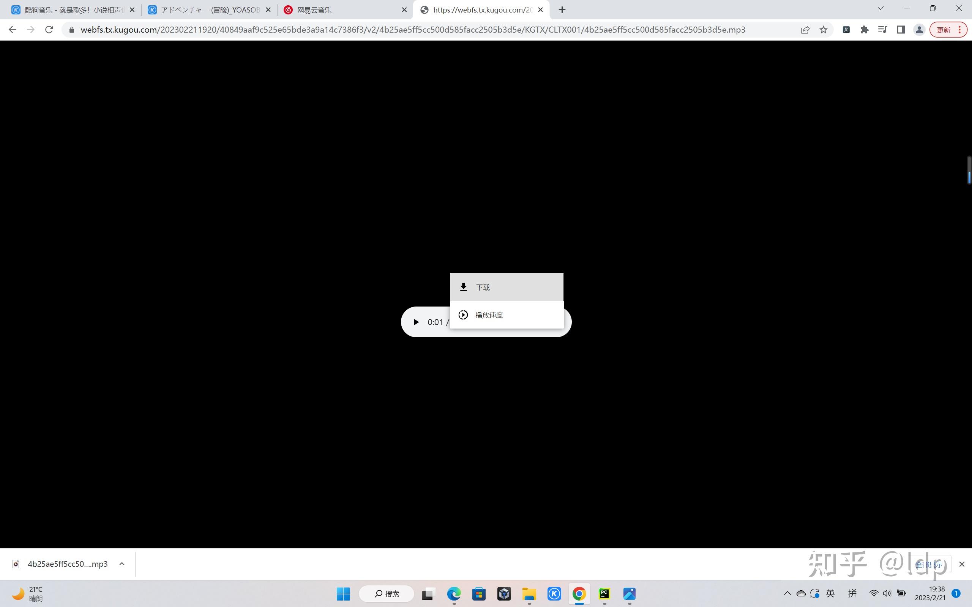Open the weather widget showing 21°C
This screenshot has height=607, width=972.
(27, 594)
